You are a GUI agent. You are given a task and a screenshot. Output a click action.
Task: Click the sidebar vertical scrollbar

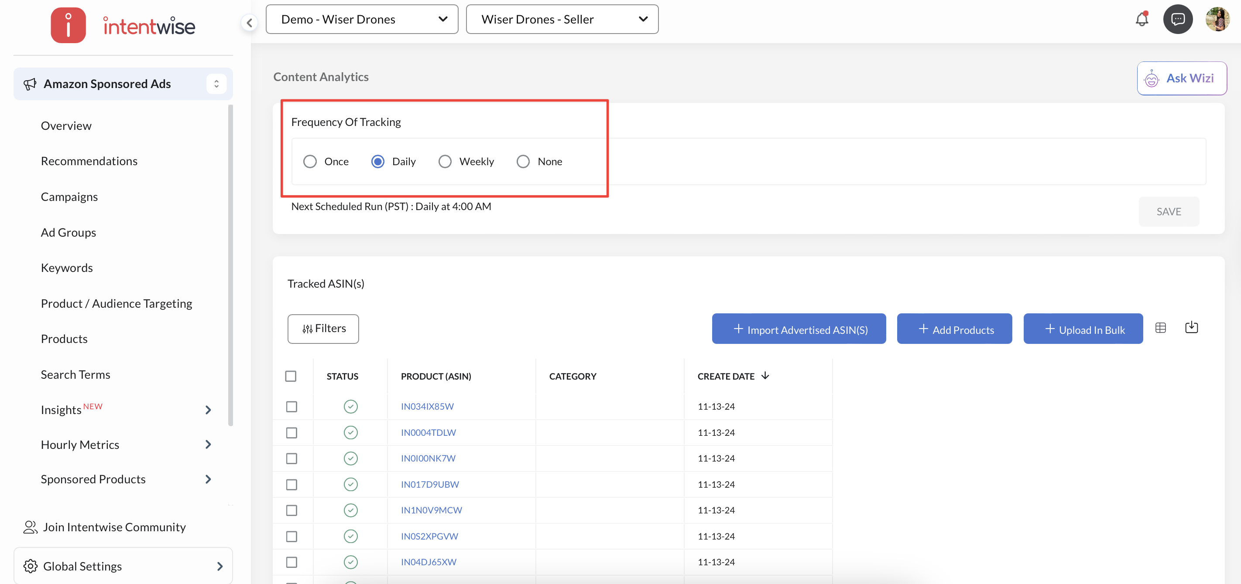pyautogui.click(x=230, y=265)
